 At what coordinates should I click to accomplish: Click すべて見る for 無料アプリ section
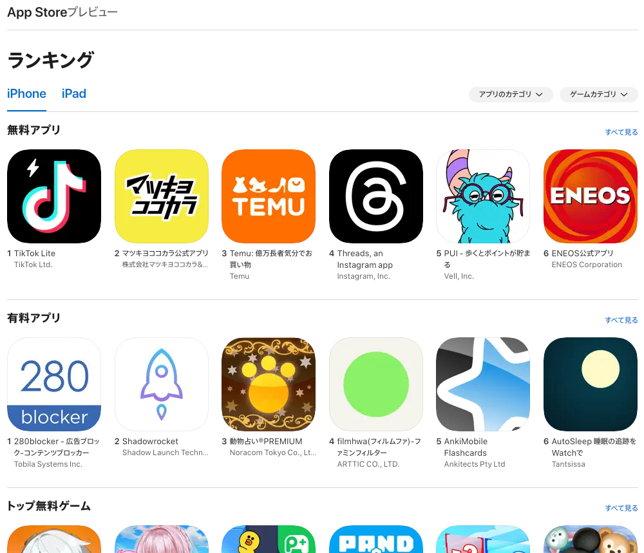[x=621, y=132]
